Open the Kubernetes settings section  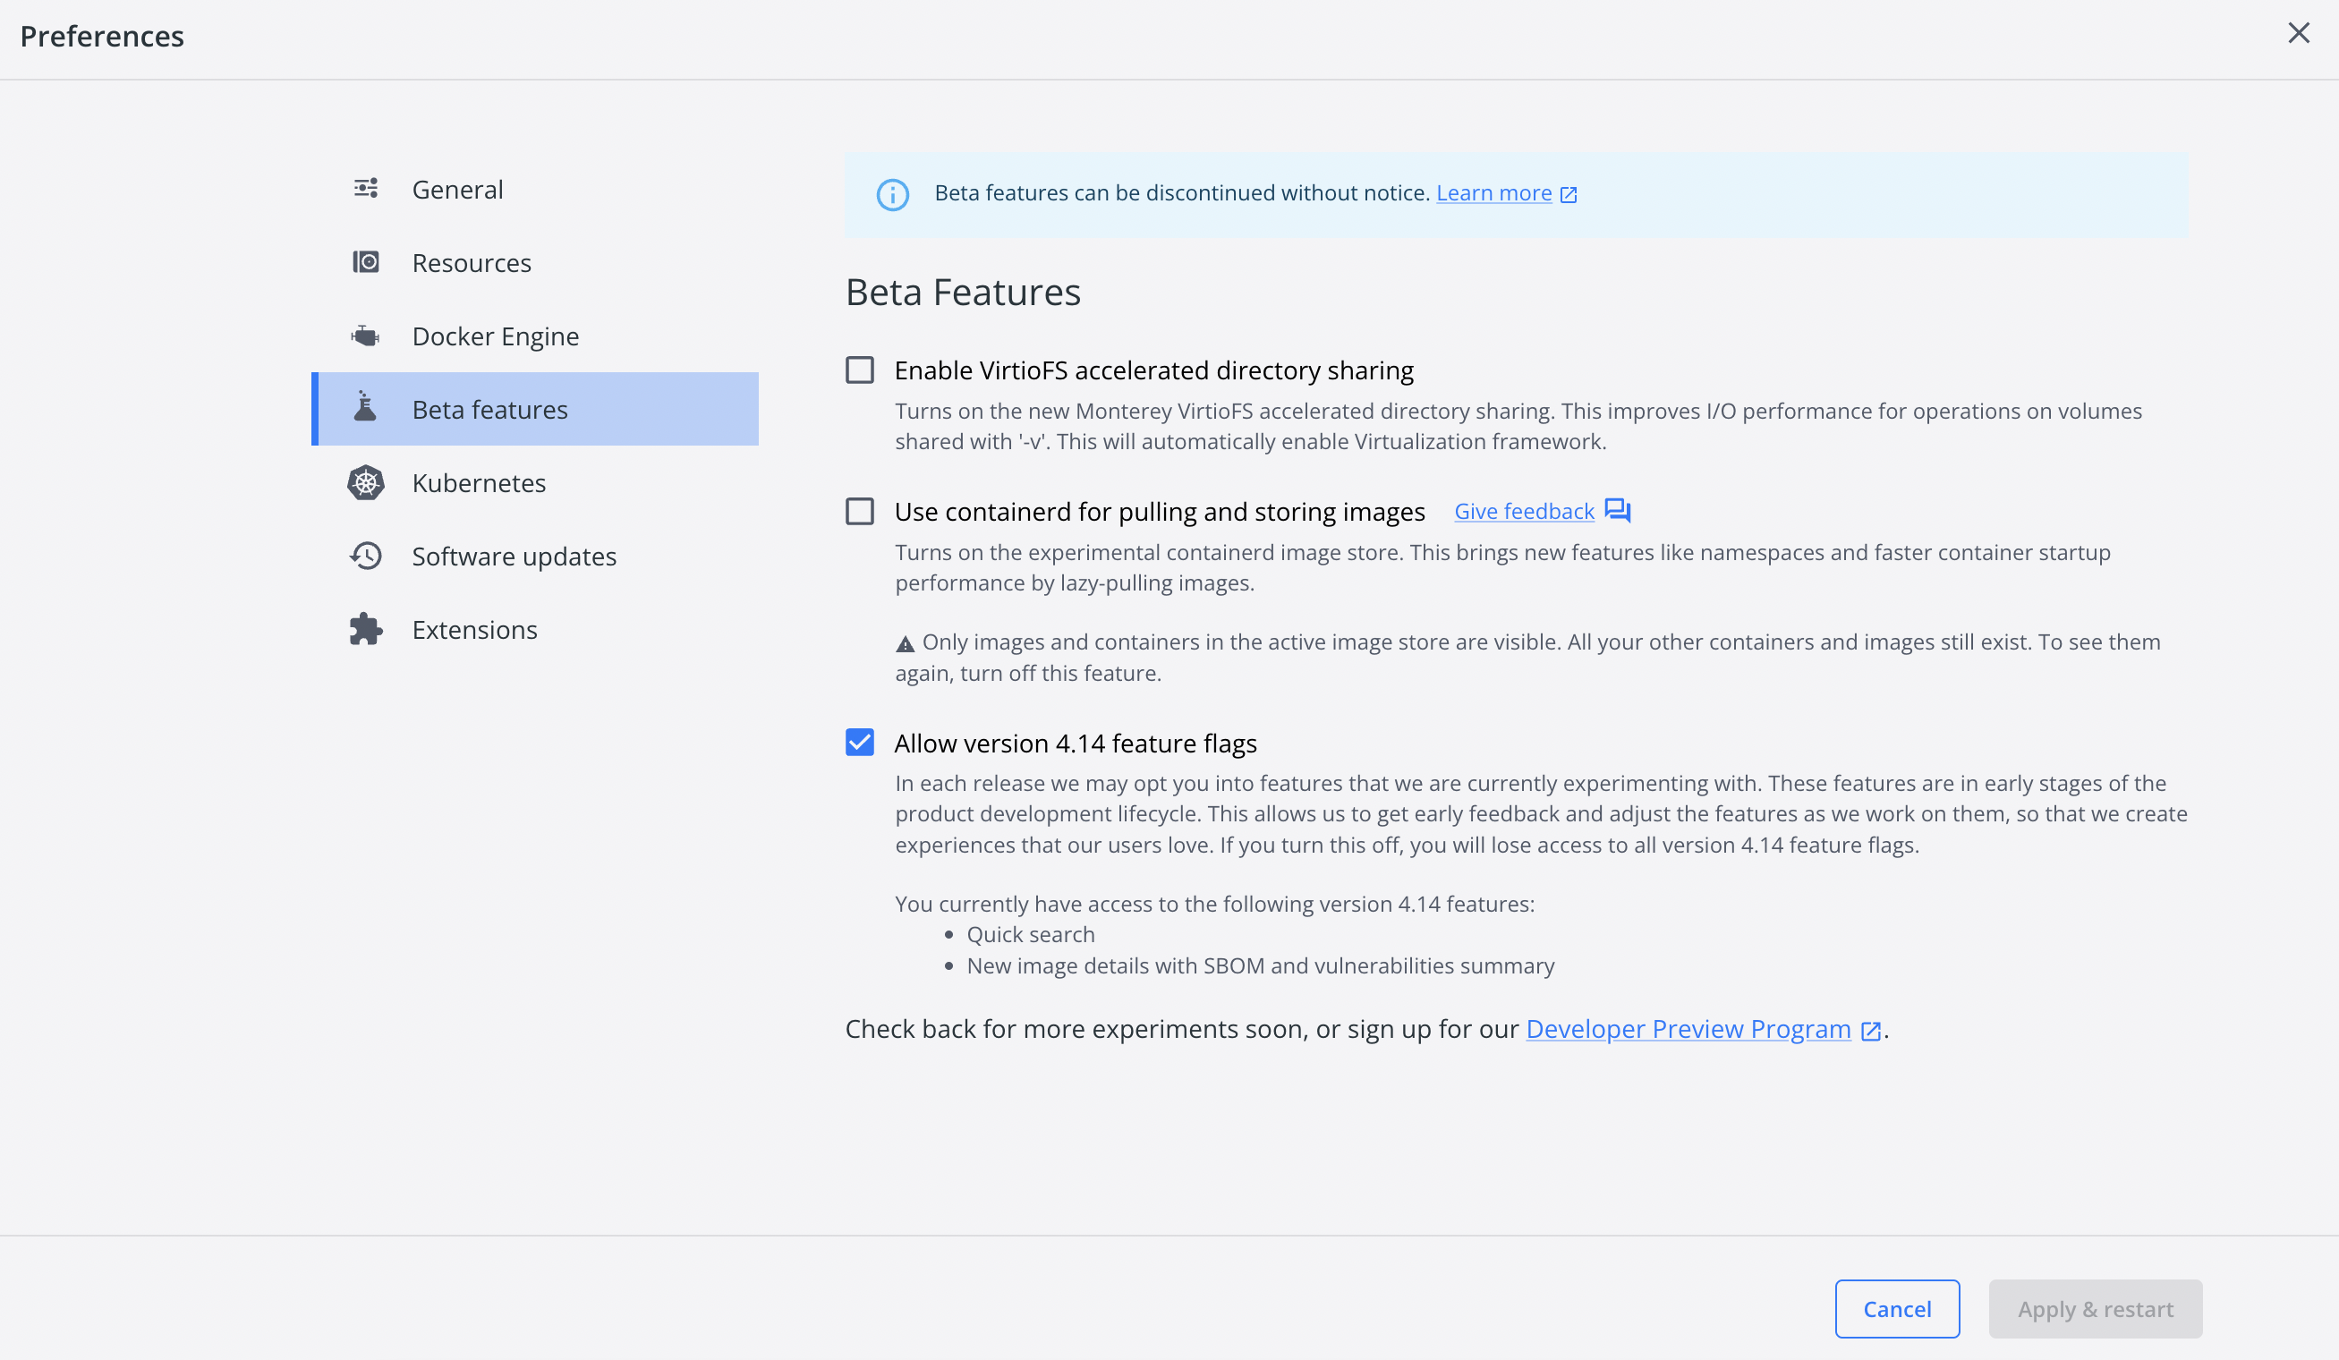pyautogui.click(x=478, y=481)
